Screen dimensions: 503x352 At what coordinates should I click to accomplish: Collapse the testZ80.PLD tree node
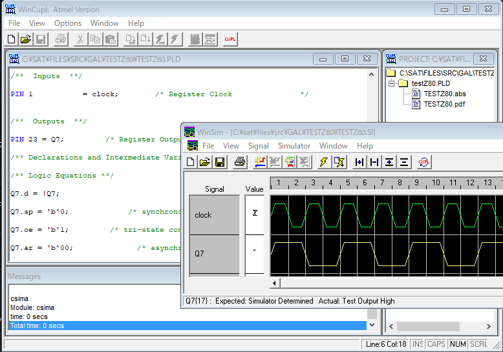[391, 83]
